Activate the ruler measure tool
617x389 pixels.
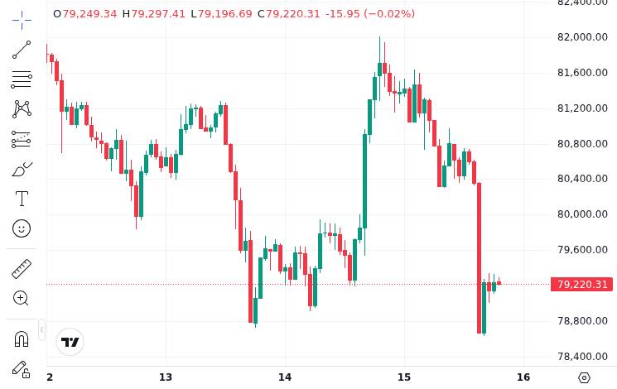22,269
